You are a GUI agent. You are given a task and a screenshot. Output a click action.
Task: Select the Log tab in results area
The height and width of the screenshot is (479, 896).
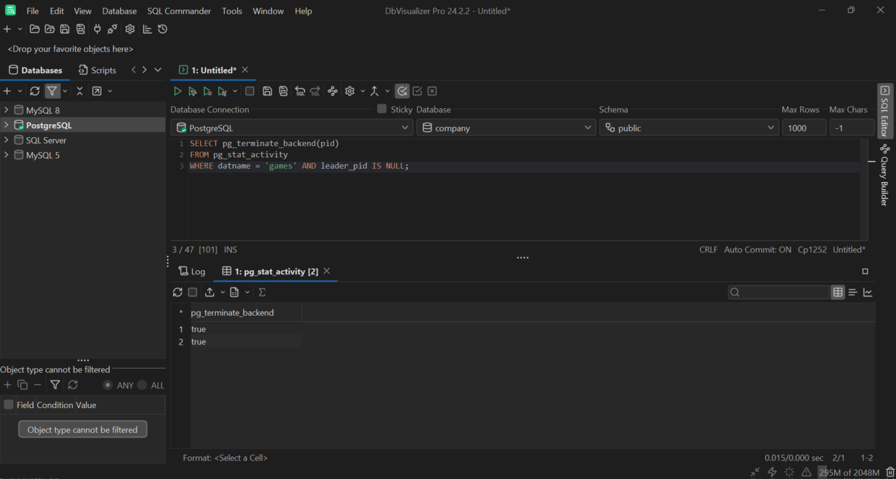click(x=192, y=271)
